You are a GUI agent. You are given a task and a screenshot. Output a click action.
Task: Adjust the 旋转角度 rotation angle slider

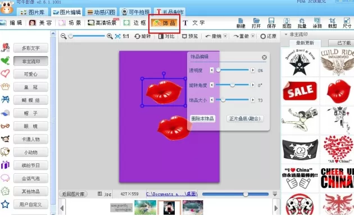232,85
